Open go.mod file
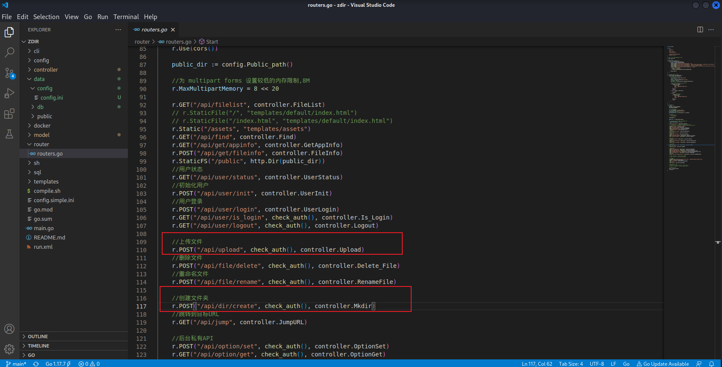 [74, 209]
